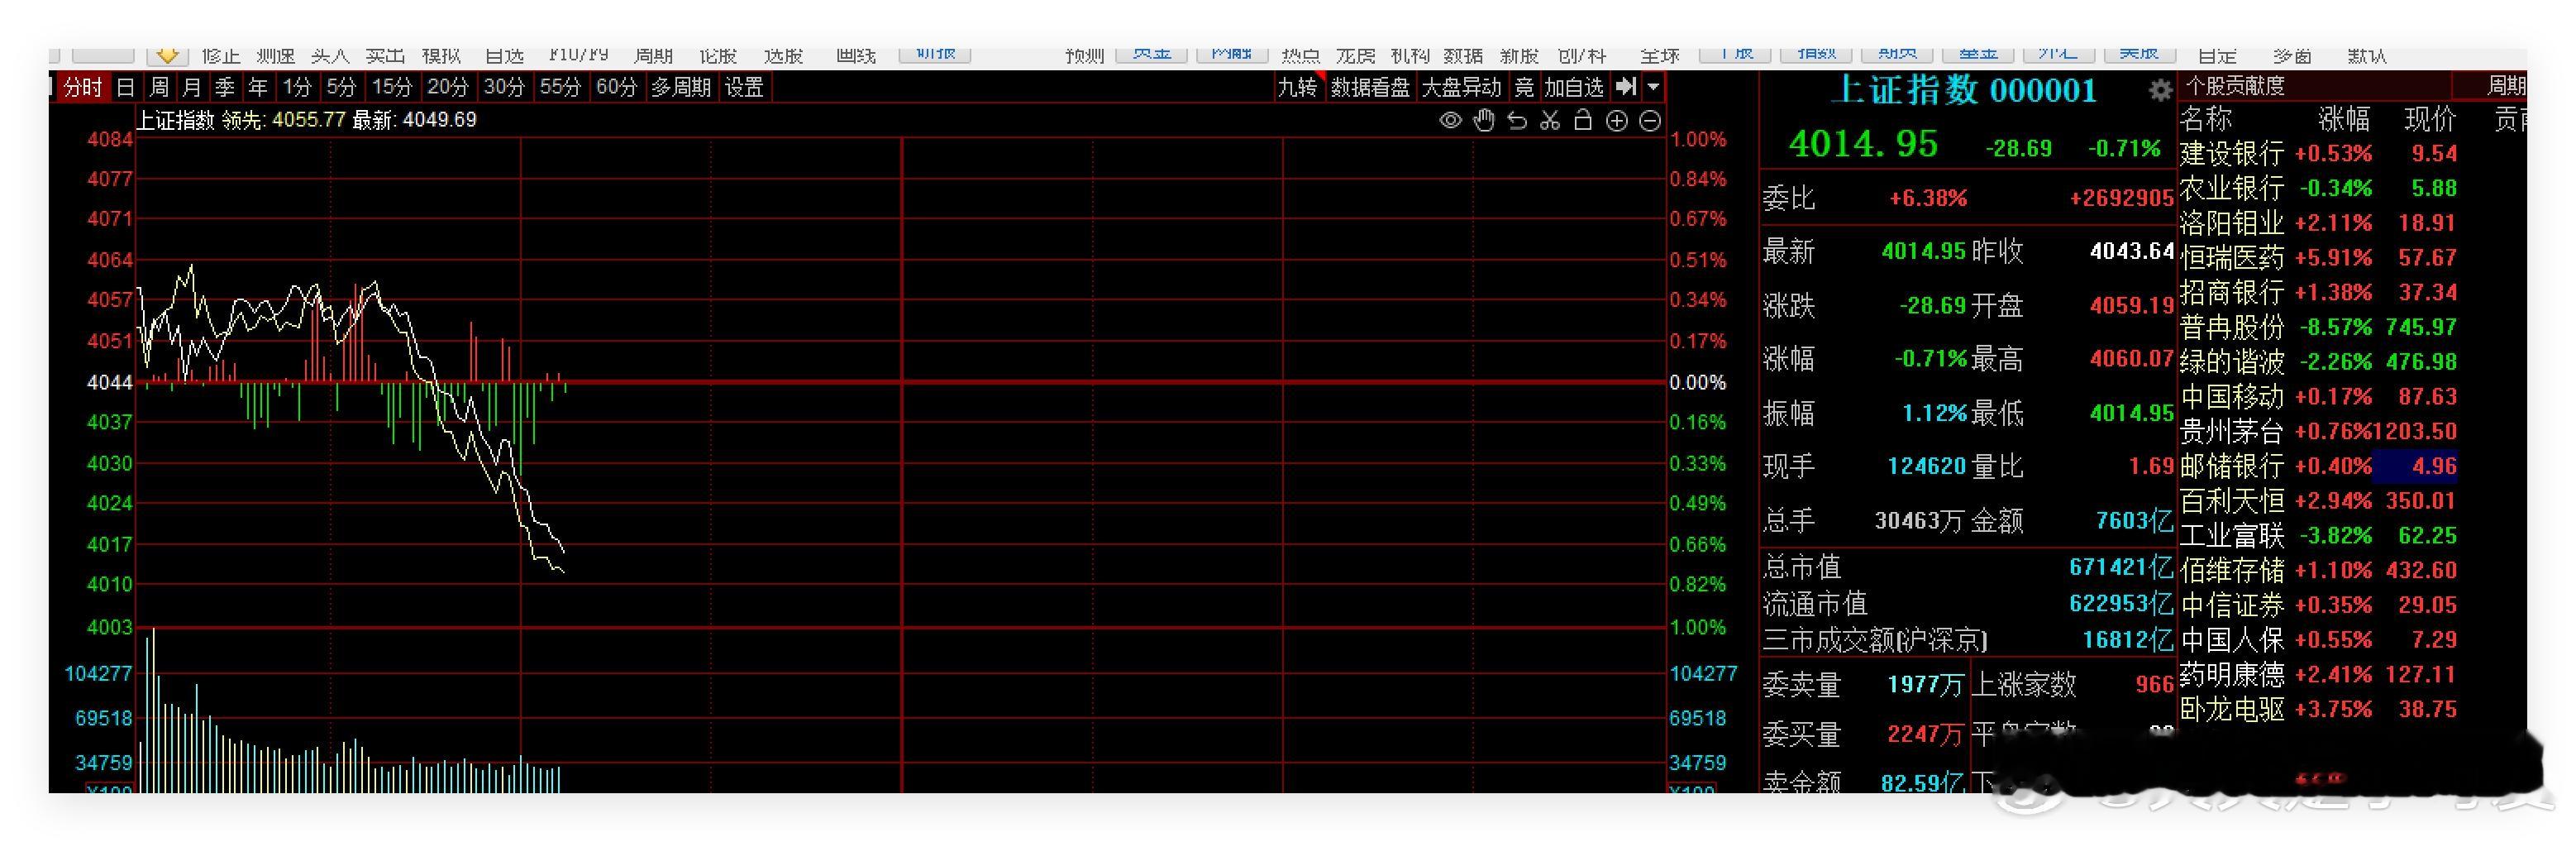Click the highlighted 4.96 price cell
2576x842 pixels.
2416,466
